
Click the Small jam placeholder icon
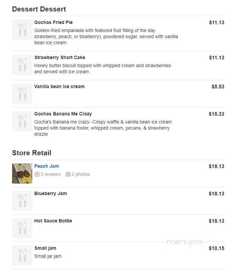(x=22, y=255)
